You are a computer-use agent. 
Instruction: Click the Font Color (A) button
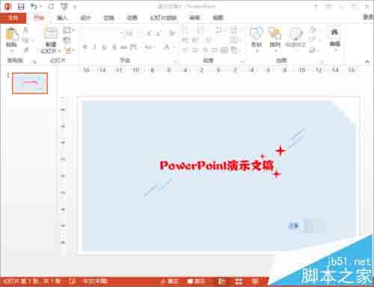pyautogui.click(x=167, y=47)
